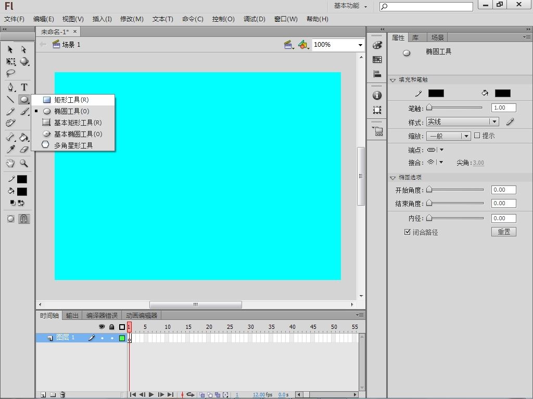The width and height of the screenshot is (533, 399).
Task: Switch to the 库 tab
Action: coord(416,37)
